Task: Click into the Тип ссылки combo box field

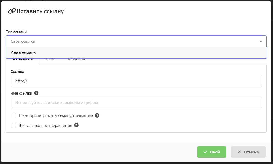Action: (x=132, y=41)
